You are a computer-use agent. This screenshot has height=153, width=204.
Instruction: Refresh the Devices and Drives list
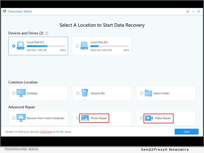pos(47,33)
